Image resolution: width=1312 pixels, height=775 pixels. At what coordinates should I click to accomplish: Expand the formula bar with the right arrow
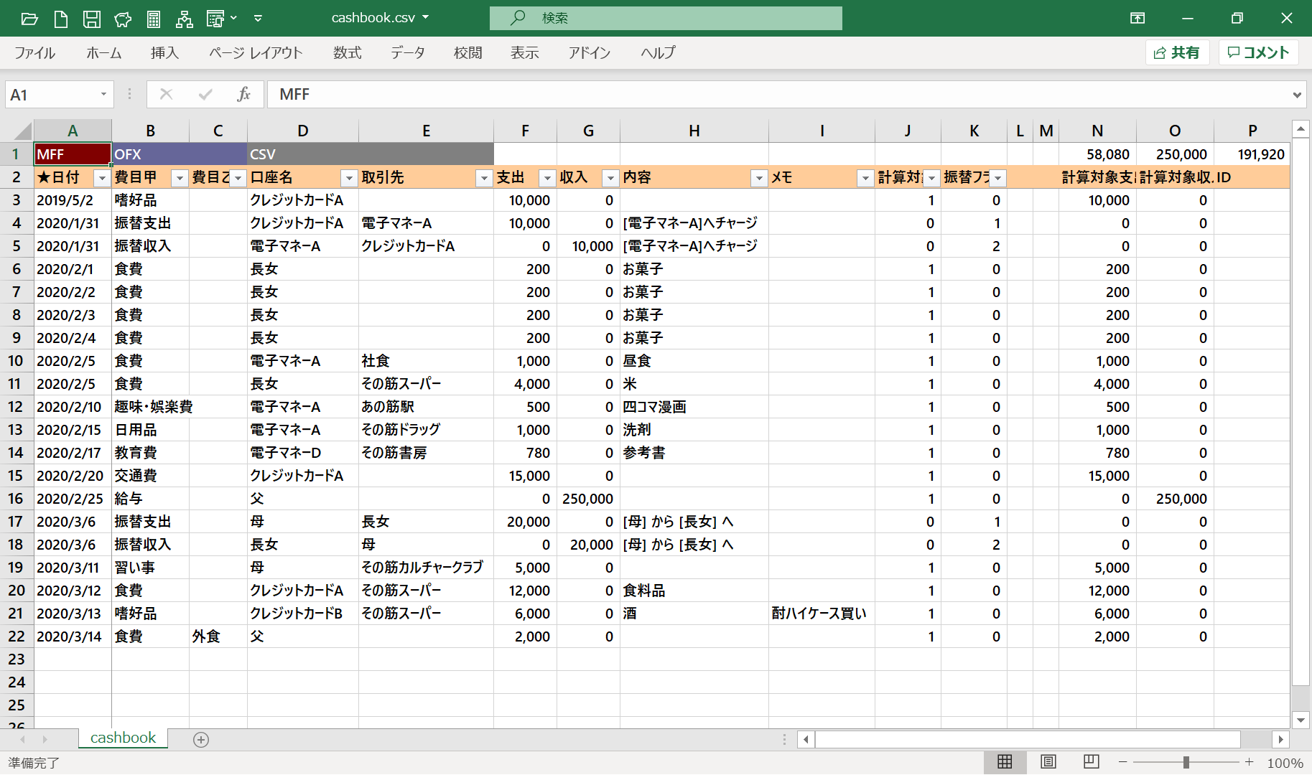click(x=1297, y=95)
